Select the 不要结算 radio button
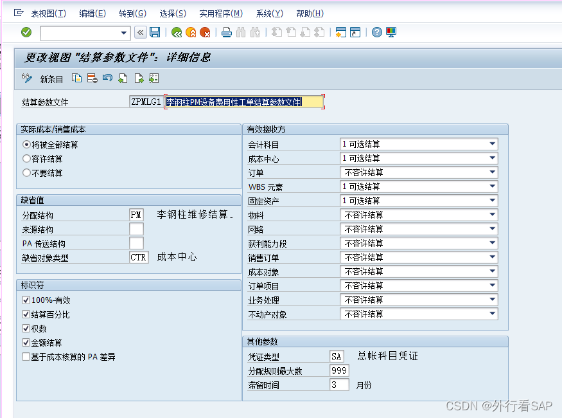562x418 pixels. point(26,172)
